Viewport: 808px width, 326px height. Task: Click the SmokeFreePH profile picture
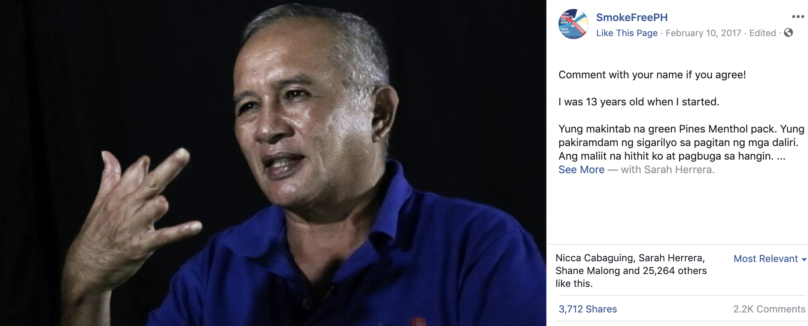click(573, 24)
